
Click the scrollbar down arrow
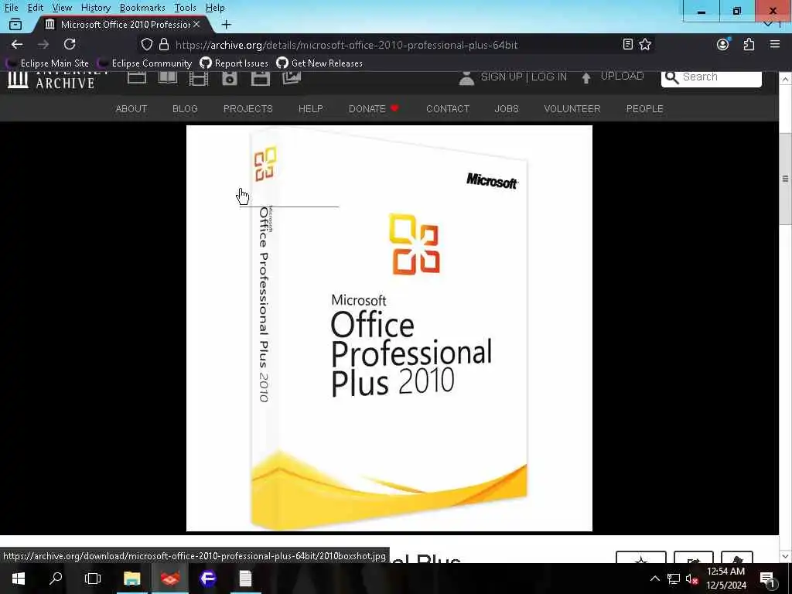click(786, 556)
